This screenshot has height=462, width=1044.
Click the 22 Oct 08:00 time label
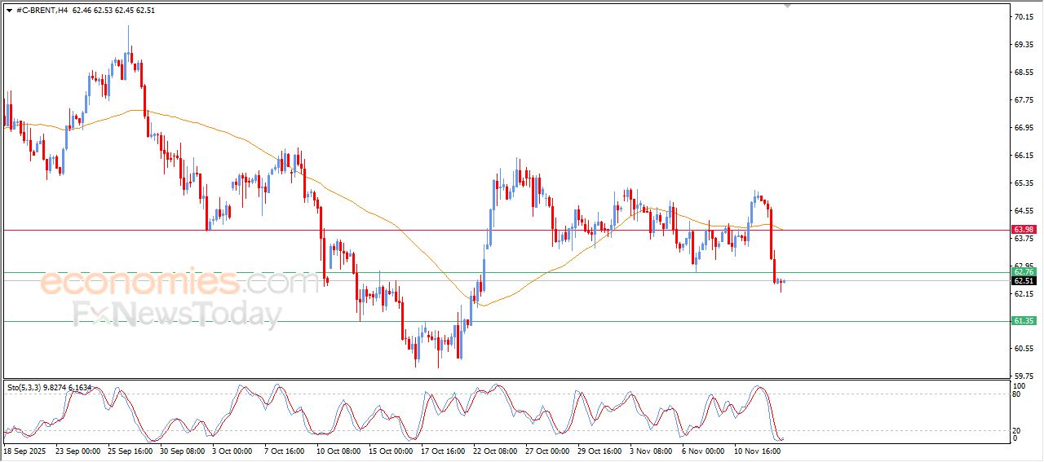[x=494, y=450]
